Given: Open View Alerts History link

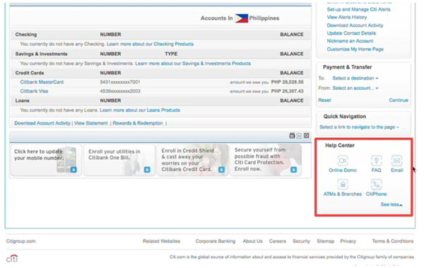Looking at the screenshot, I should [x=347, y=18].
